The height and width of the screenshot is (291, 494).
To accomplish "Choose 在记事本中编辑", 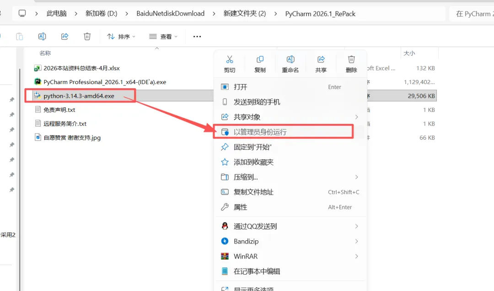I will click(x=290, y=271).
